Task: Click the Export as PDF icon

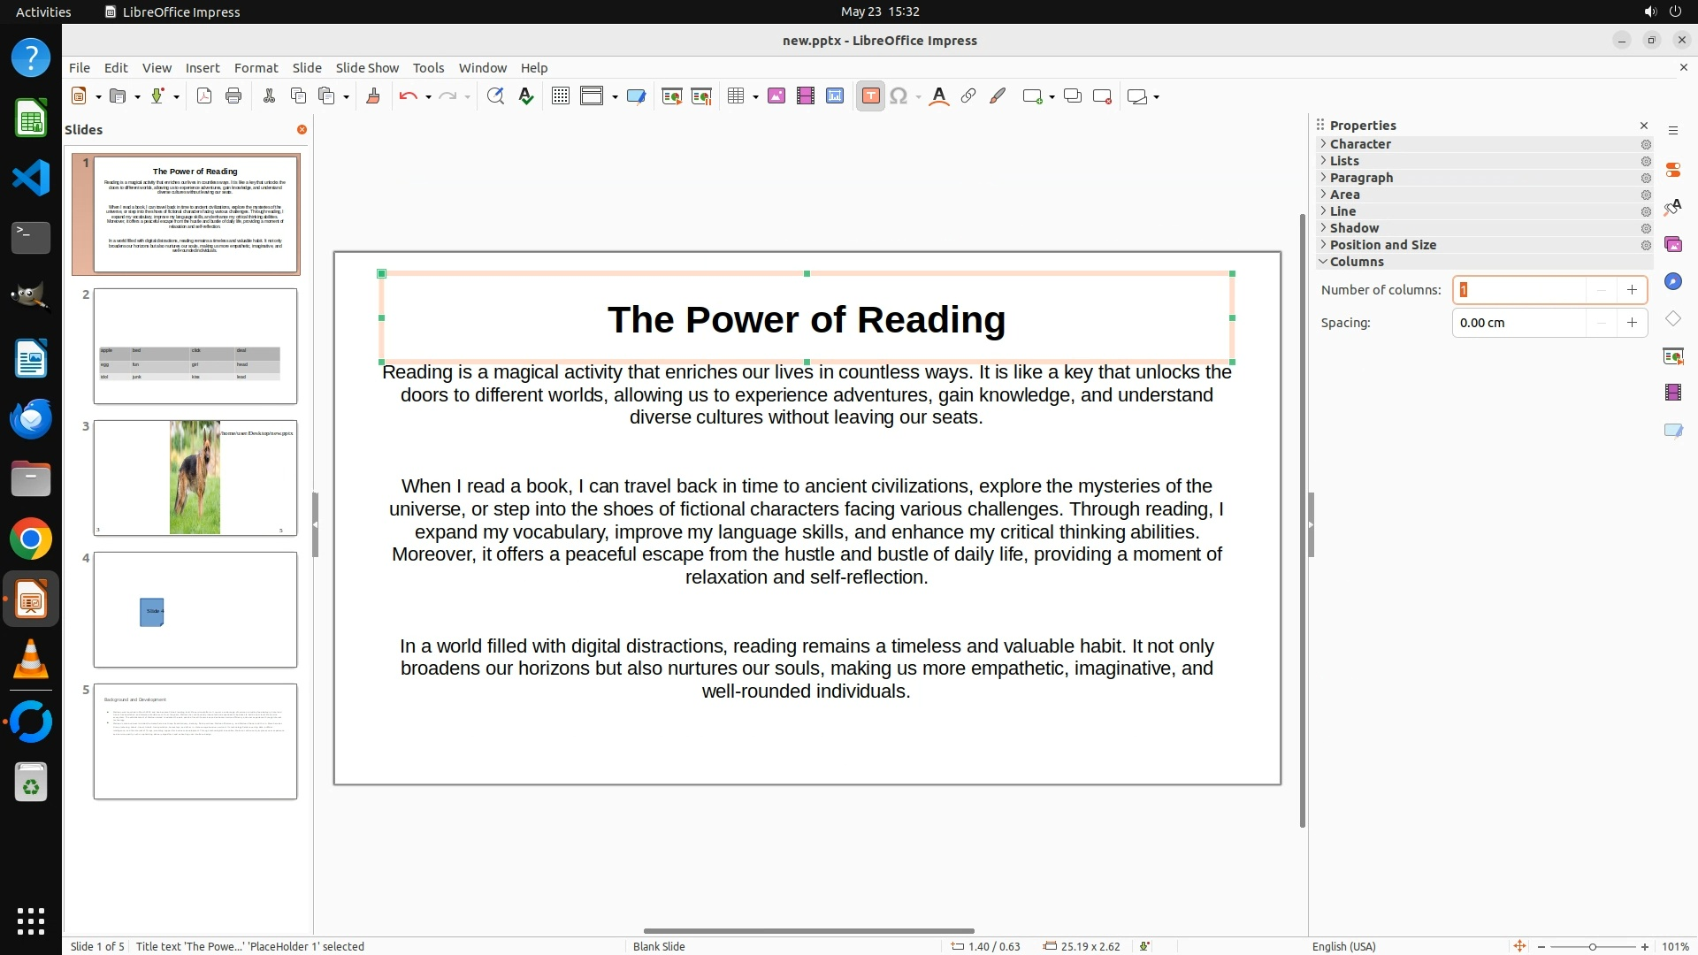Action: coord(204,96)
